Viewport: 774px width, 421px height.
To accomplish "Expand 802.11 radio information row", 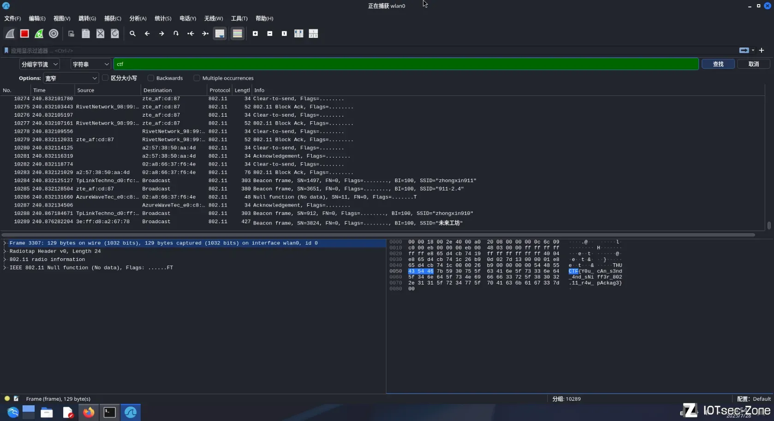I will [x=5, y=260].
